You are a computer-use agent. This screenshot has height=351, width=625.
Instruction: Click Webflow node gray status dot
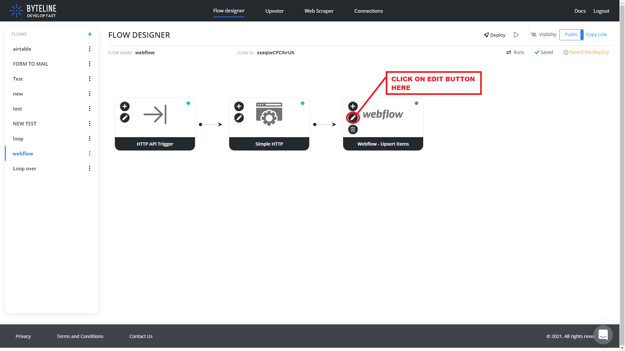click(x=416, y=103)
